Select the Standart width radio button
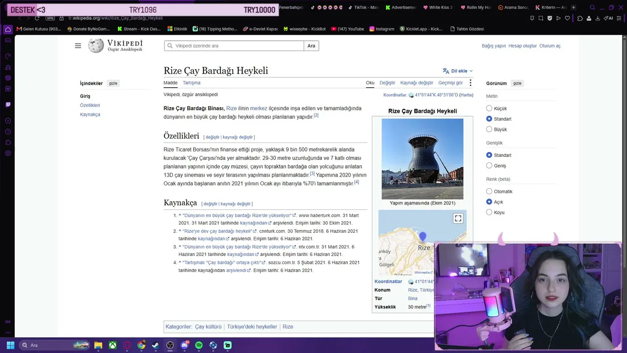This screenshot has width=627, height=353. 489,155
